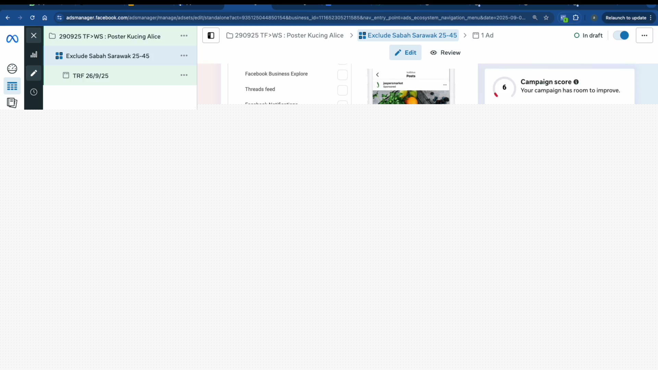This screenshot has width=658, height=370.
Task: Open the campaigns table grid icon
Action: (x=12, y=86)
